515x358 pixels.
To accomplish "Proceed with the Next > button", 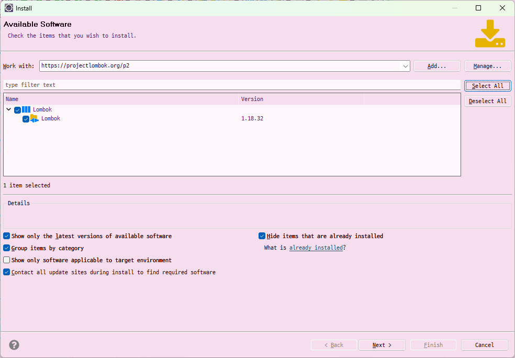I will (x=382, y=345).
